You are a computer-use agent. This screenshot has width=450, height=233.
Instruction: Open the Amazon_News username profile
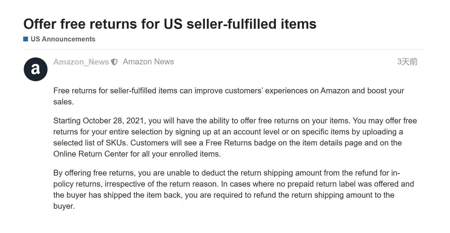click(81, 62)
